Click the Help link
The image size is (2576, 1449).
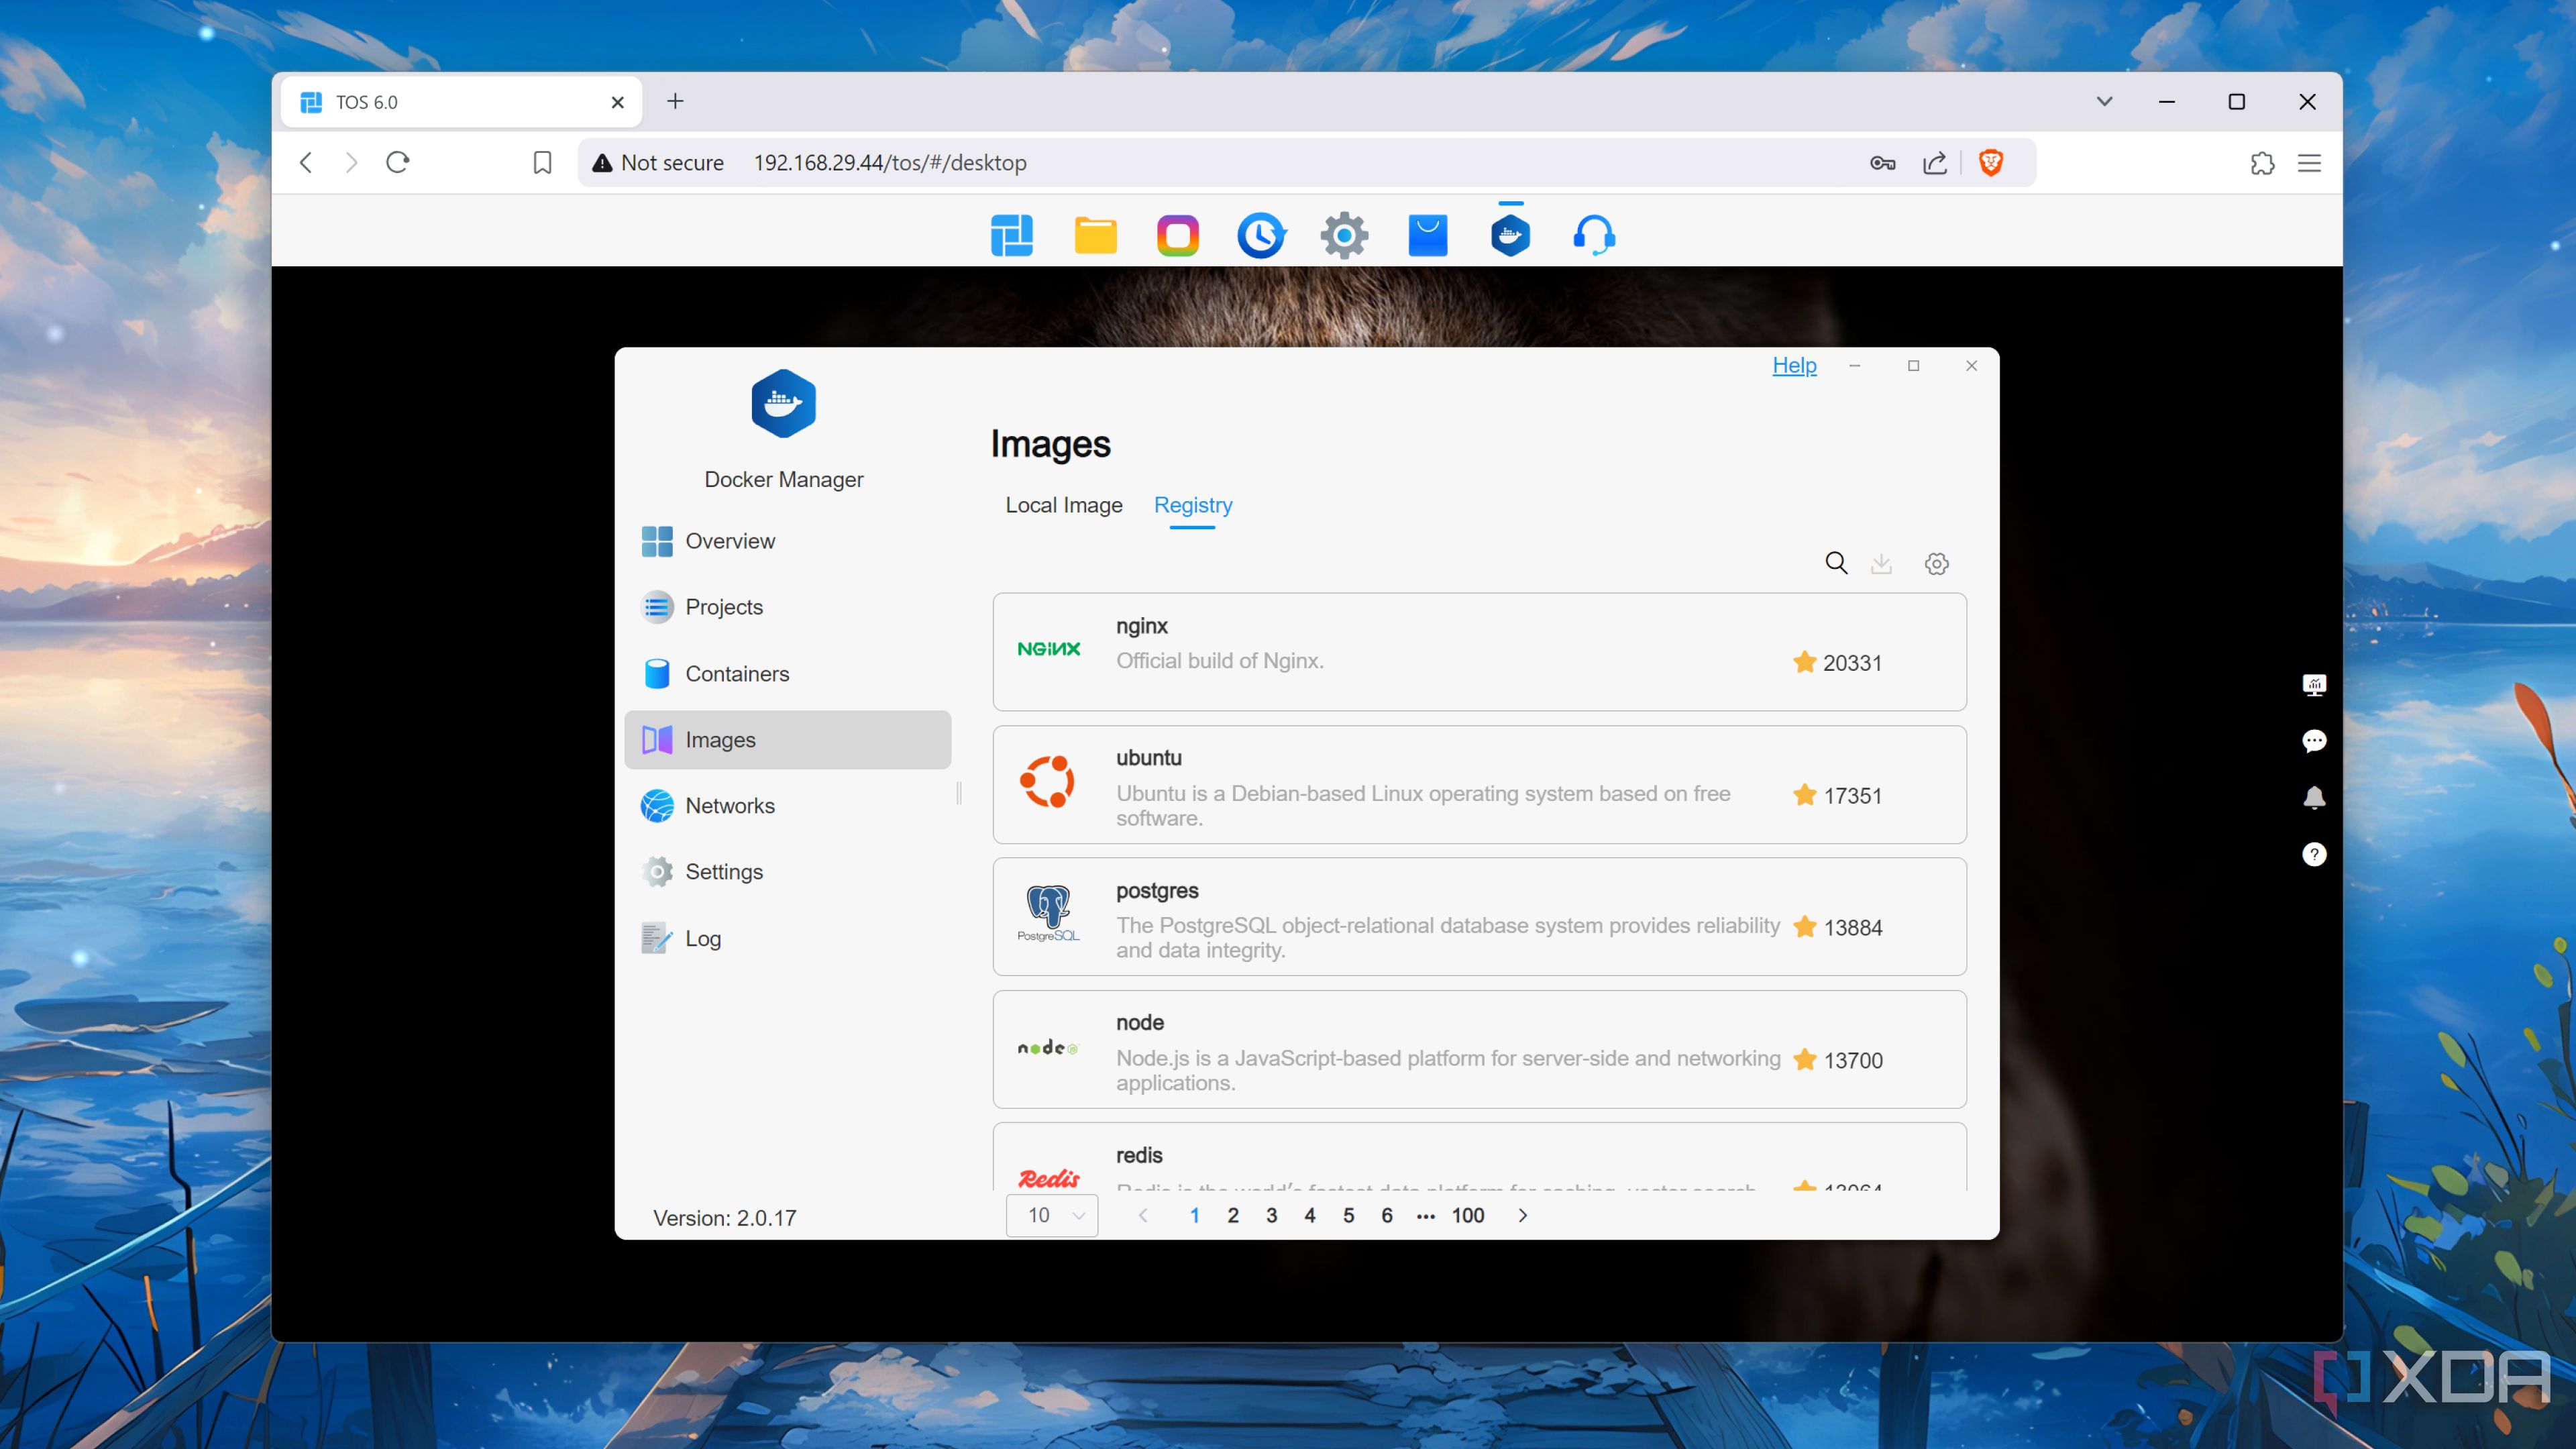coord(1794,366)
